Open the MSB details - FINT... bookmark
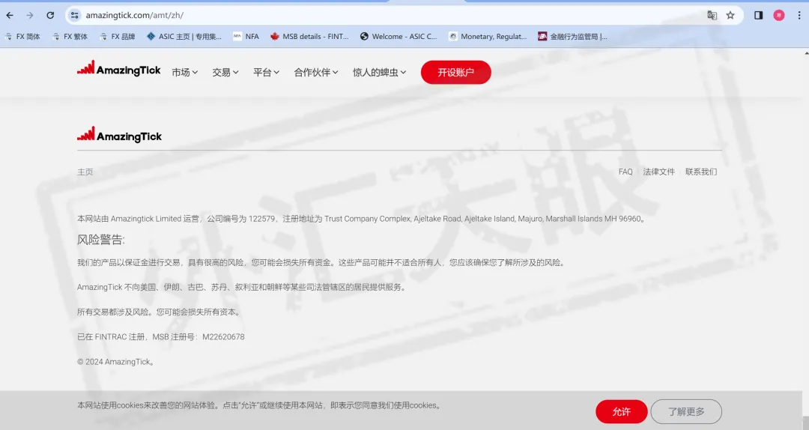The height and width of the screenshot is (430, 809). point(309,37)
